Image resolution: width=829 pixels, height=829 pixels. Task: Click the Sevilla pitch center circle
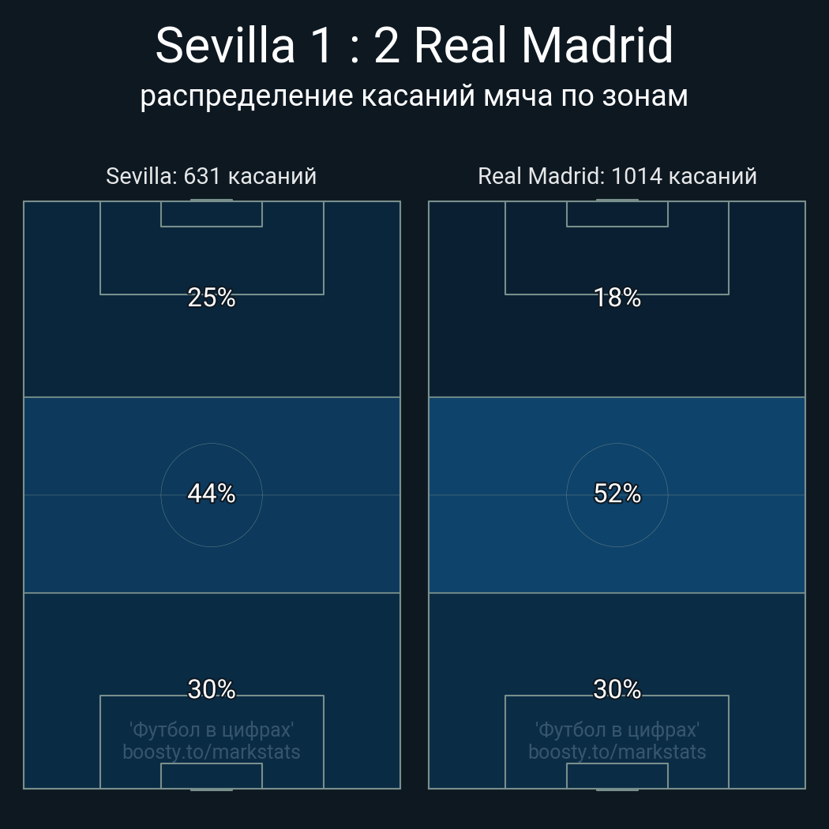click(212, 495)
